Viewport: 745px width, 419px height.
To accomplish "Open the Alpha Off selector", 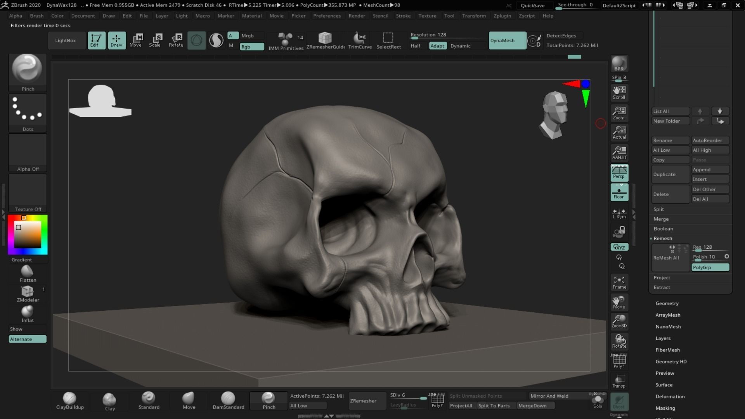I will [x=28, y=153].
